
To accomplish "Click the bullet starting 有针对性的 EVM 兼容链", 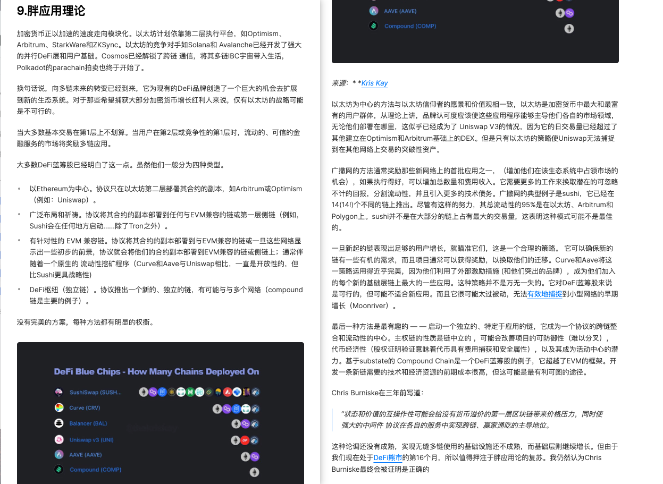I will pyautogui.click(x=166, y=258).
